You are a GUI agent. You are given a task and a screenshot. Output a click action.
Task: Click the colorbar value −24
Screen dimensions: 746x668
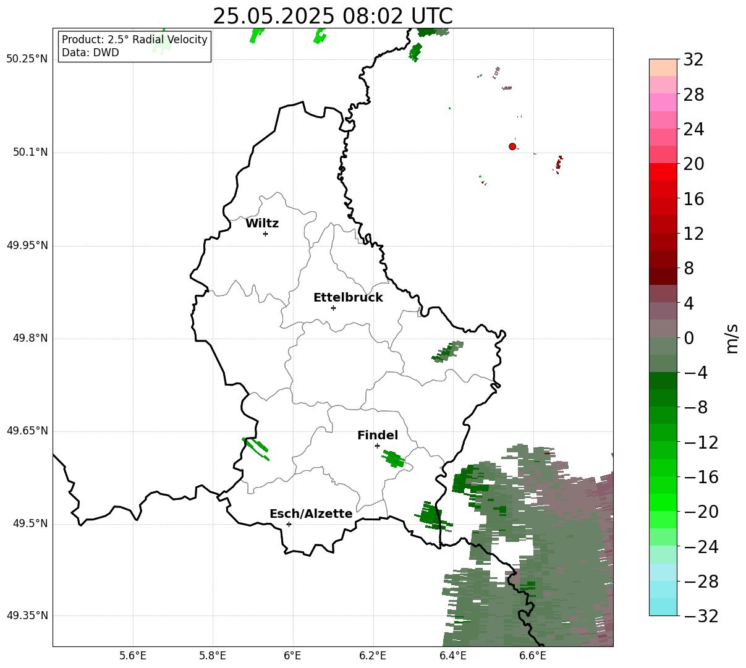pyautogui.click(x=701, y=547)
